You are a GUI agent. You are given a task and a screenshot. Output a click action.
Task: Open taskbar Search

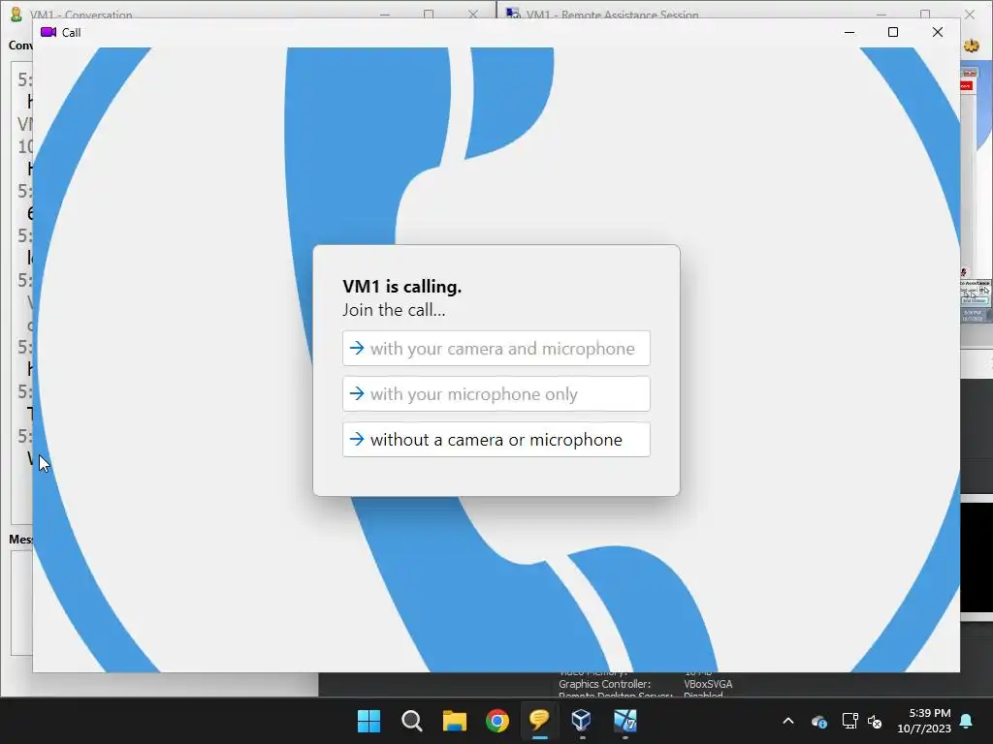tap(411, 721)
